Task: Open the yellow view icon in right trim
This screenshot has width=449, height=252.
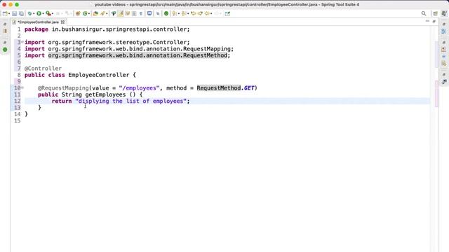Action: (x=444, y=64)
